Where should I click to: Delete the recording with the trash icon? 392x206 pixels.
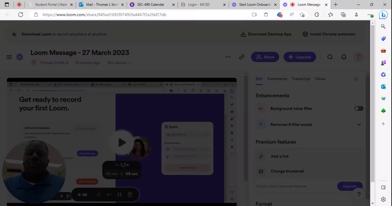point(130,195)
